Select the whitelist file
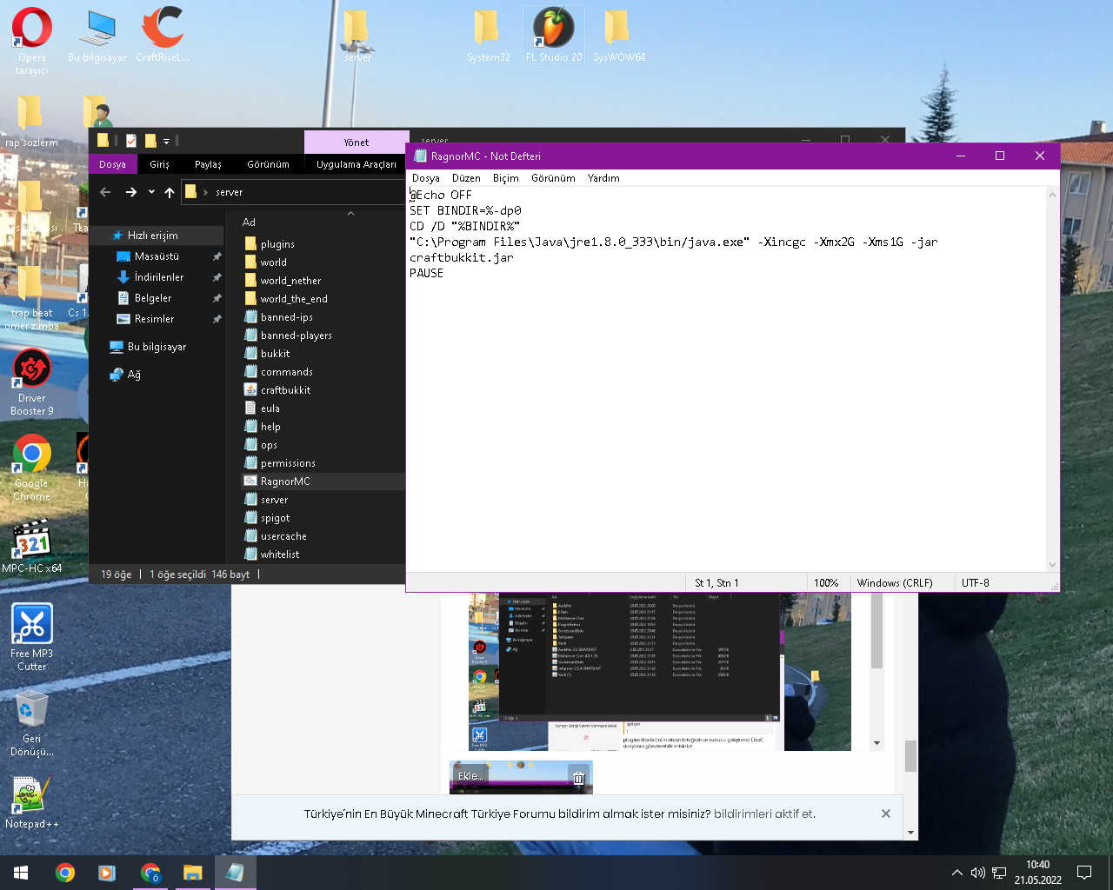The image size is (1113, 890). [x=279, y=555]
